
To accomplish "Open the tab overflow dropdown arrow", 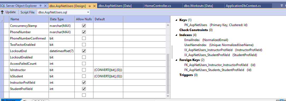I will point(282,6).
